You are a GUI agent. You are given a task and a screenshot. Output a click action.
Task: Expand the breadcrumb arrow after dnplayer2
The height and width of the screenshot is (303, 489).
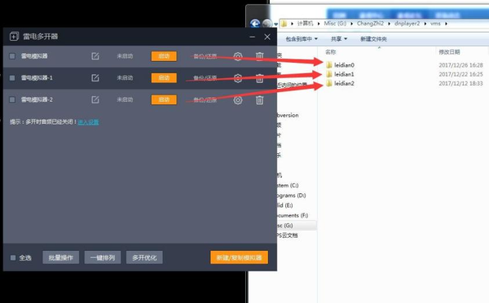[x=425, y=24]
